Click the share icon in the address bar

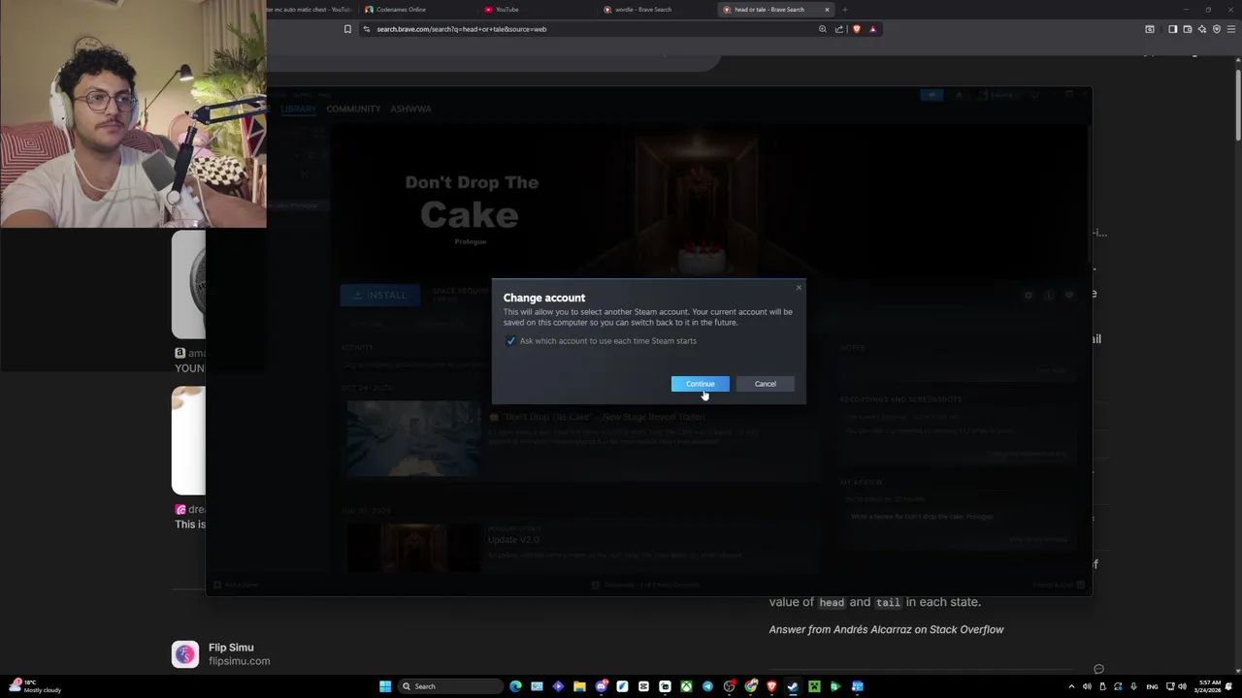click(839, 29)
